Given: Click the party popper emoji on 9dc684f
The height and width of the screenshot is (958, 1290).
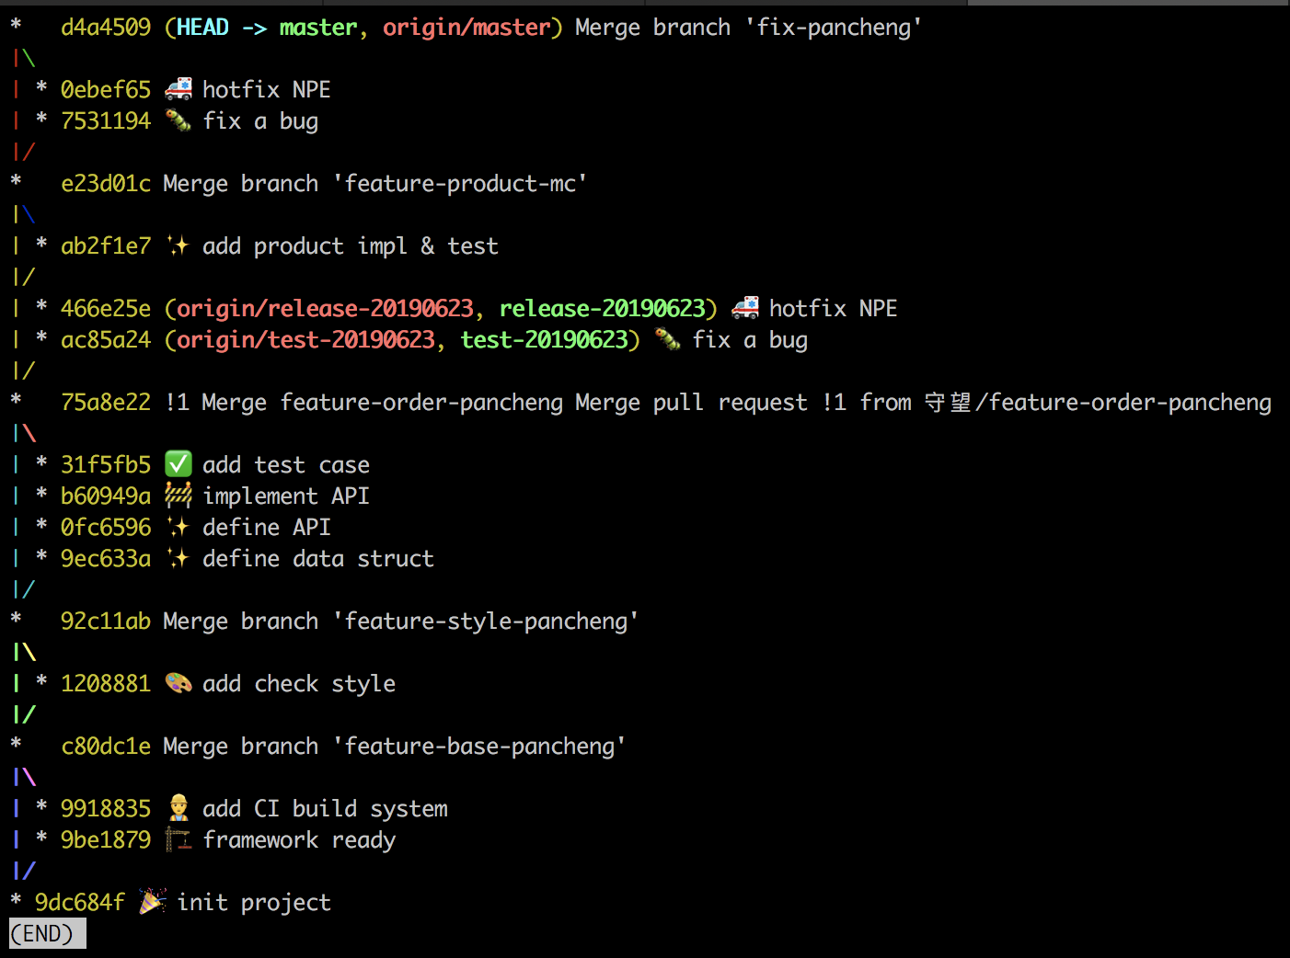Looking at the screenshot, I should pyautogui.click(x=153, y=902).
